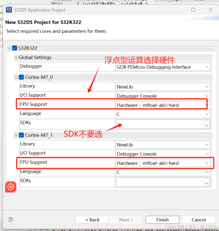Toggle the Cortex-M7_0 core checkbox

pos(22,77)
